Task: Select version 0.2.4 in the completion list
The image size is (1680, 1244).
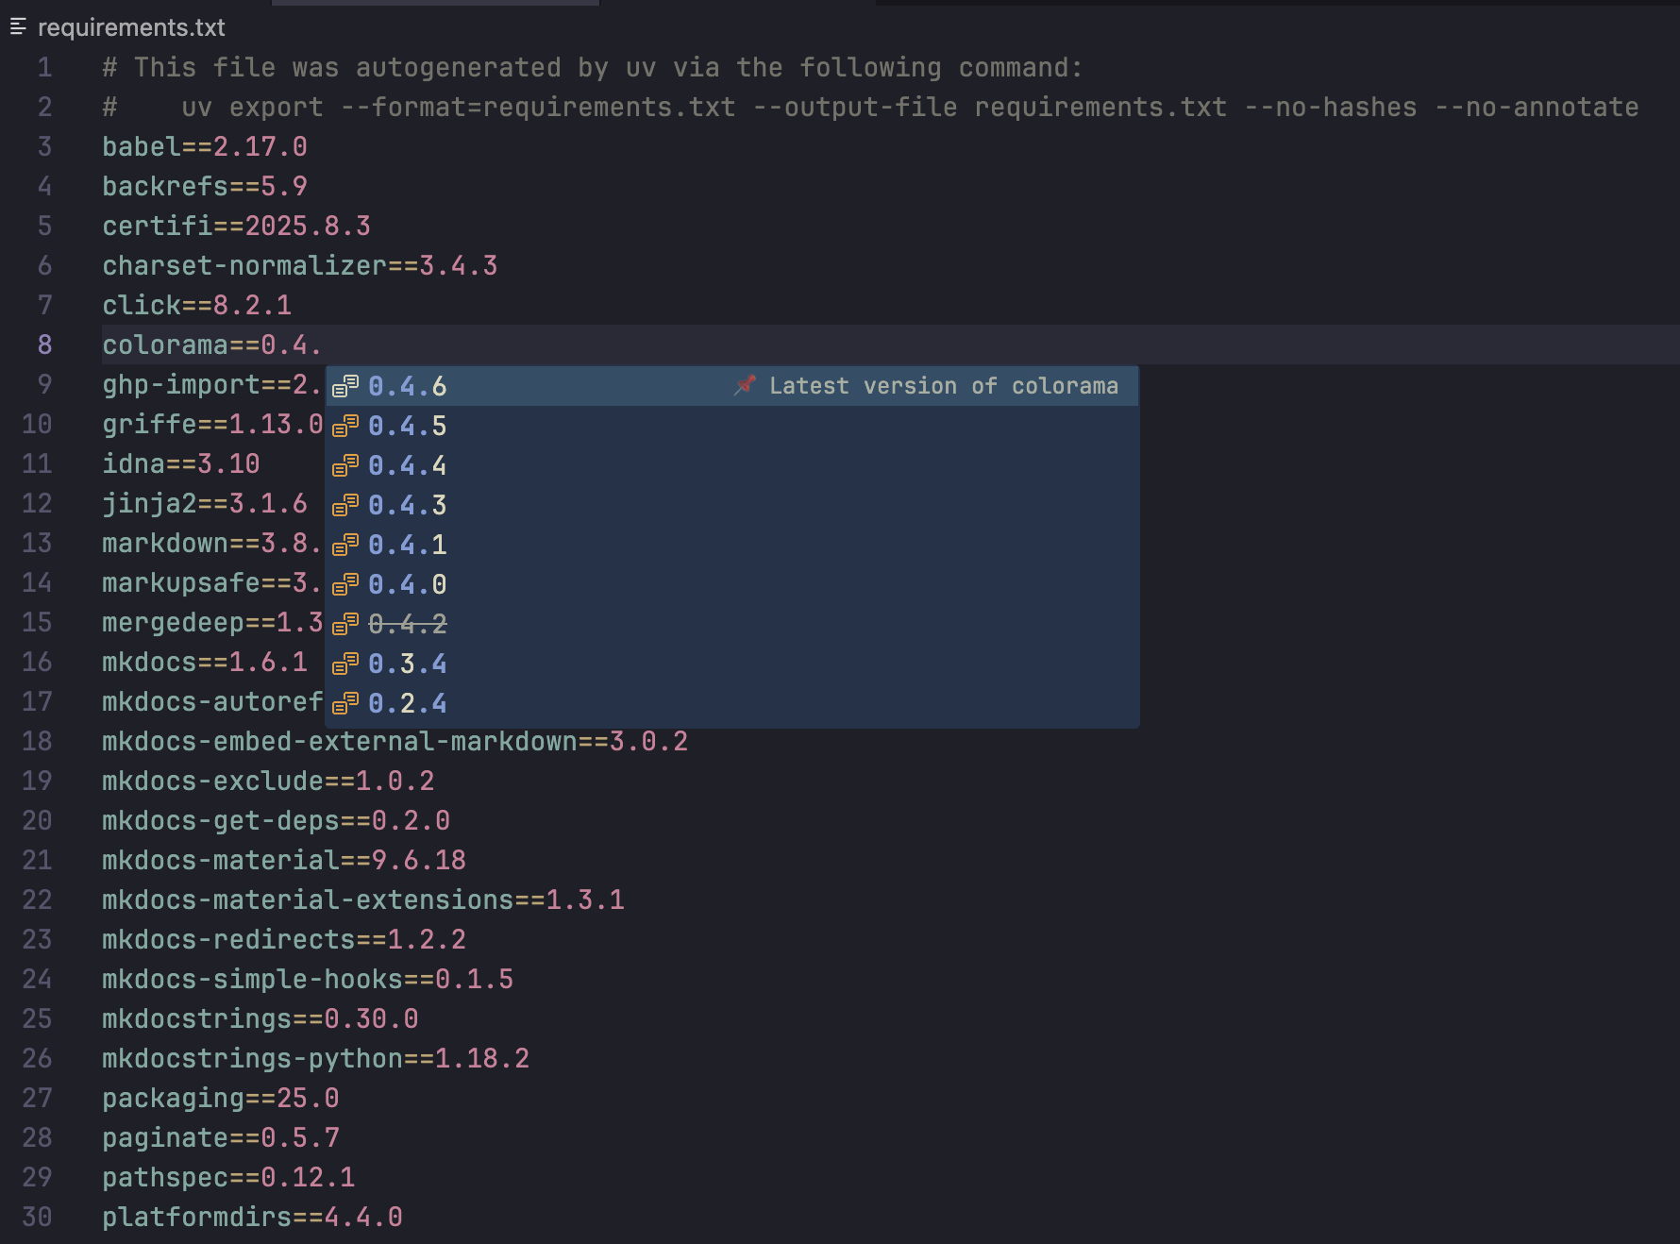Action: tap(732, 703)
